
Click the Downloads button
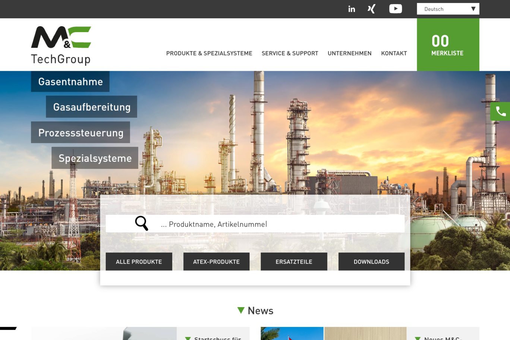(371, 262)
